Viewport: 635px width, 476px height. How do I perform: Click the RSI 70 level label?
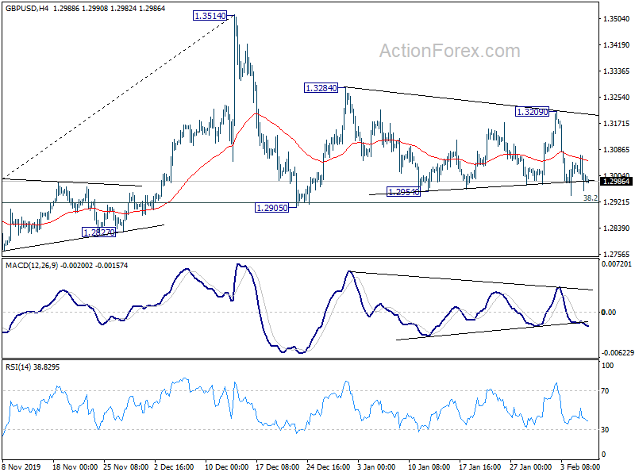coord(605,391)
